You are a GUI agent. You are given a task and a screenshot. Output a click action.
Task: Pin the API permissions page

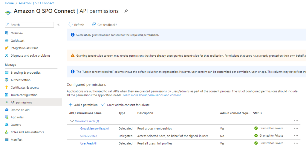coord(126,11)
